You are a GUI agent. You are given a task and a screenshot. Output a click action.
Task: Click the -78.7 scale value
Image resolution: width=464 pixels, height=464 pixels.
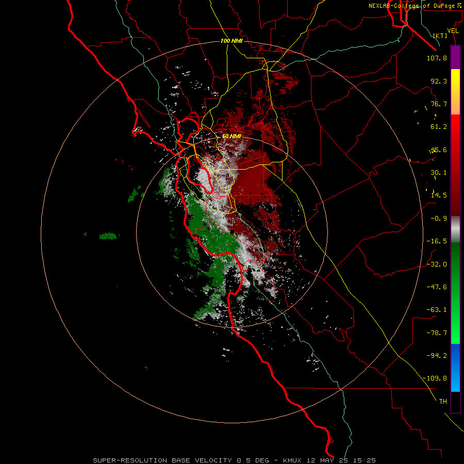[437, 333]
